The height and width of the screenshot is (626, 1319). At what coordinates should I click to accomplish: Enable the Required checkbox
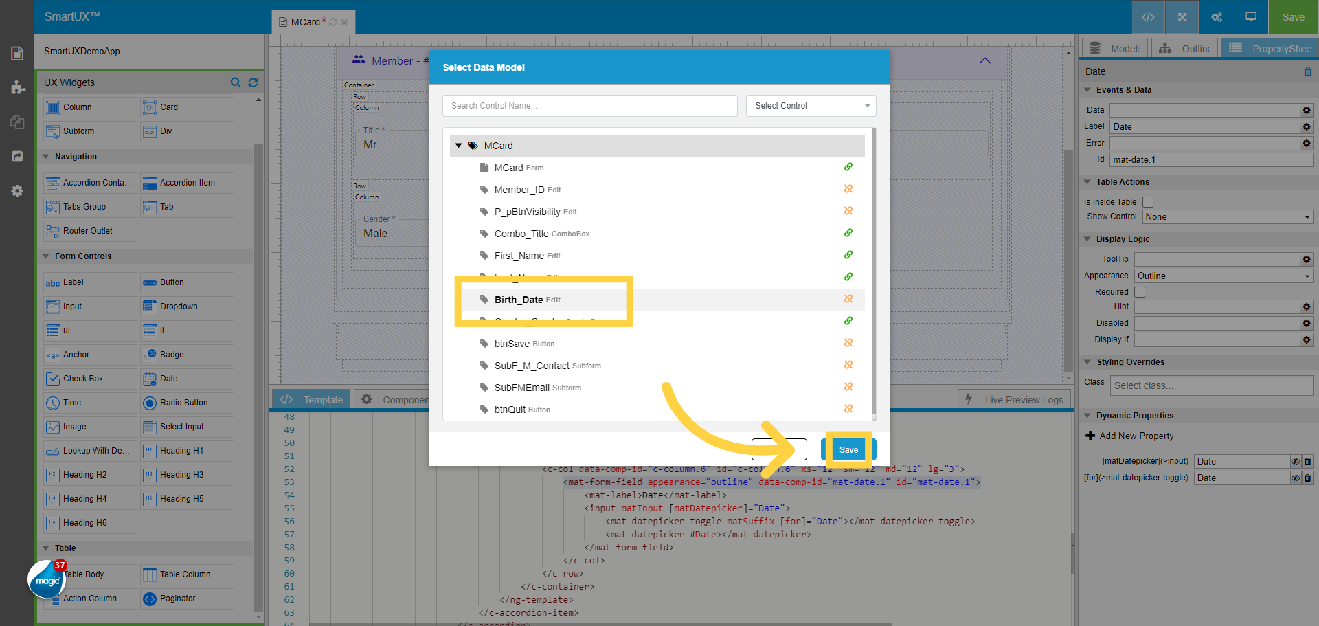[x=1140, y=291]
